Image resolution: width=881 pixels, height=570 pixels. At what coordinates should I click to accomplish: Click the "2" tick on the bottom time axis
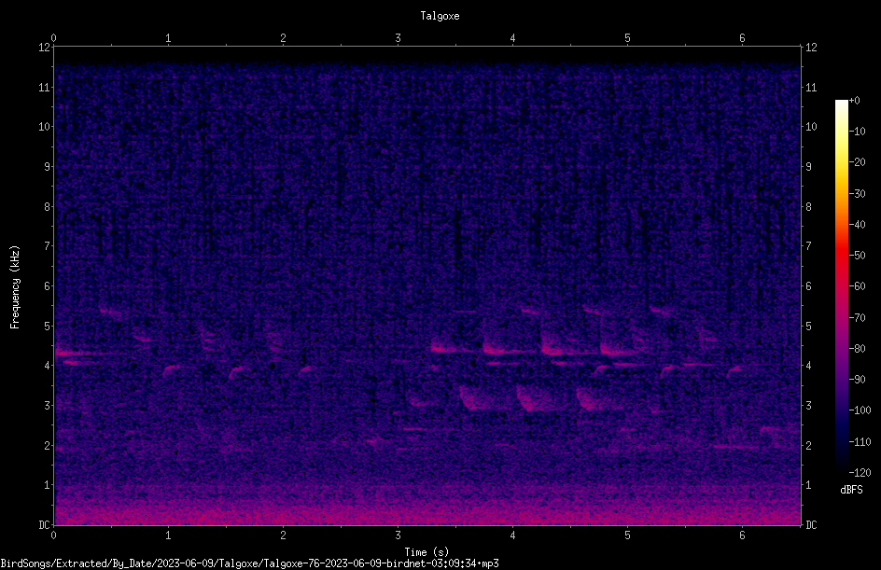pos(283,535)
